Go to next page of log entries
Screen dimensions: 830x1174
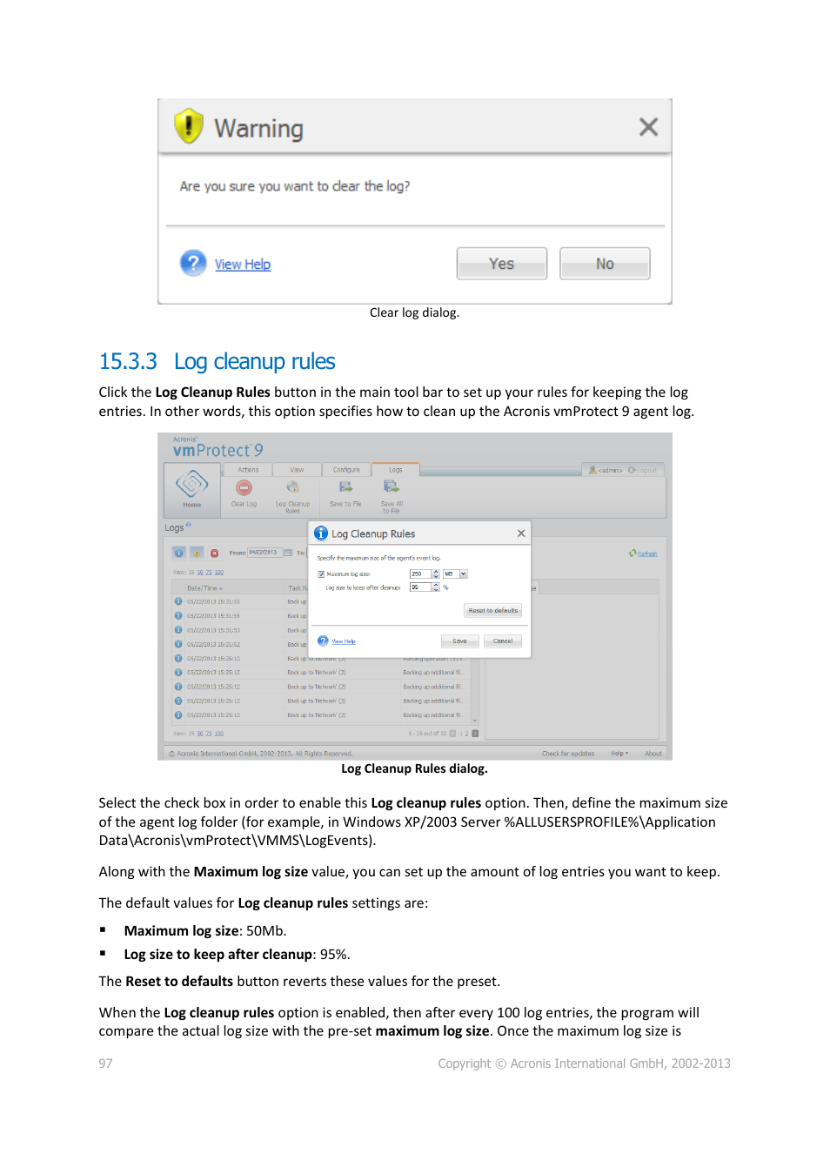pos(475,734)
